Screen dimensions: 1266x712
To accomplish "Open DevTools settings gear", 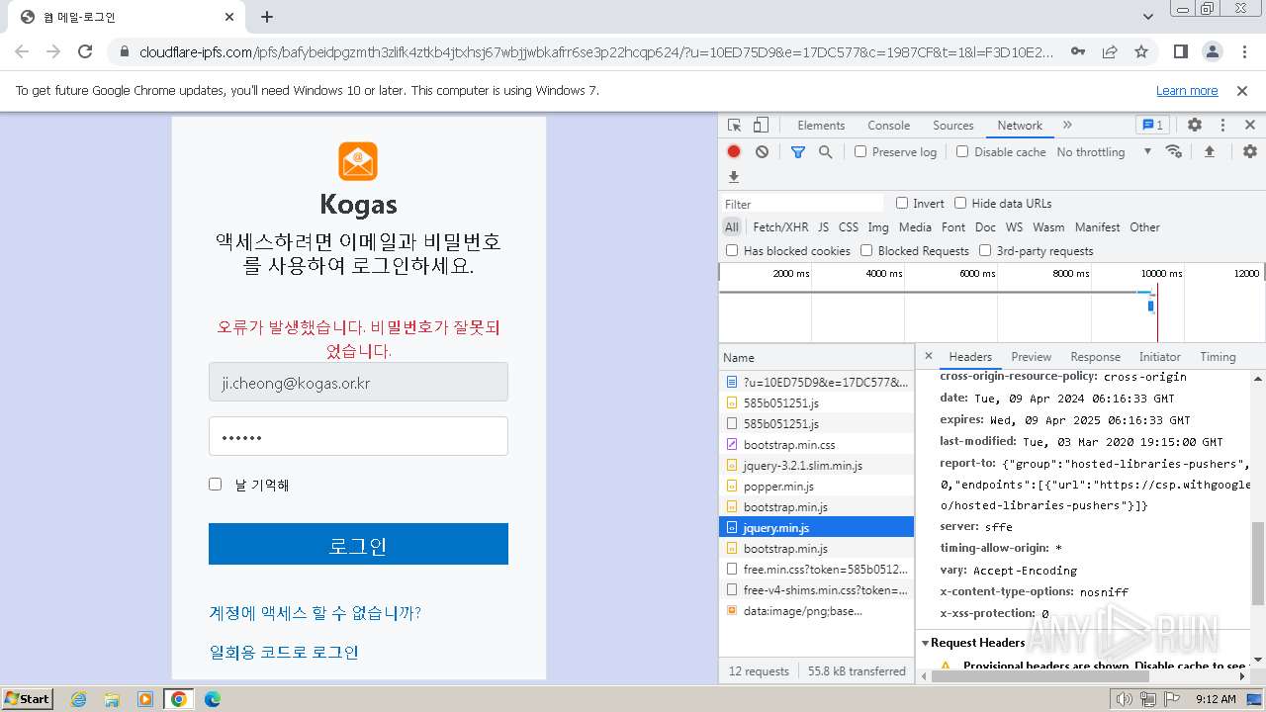I will tap(1195, 126).
